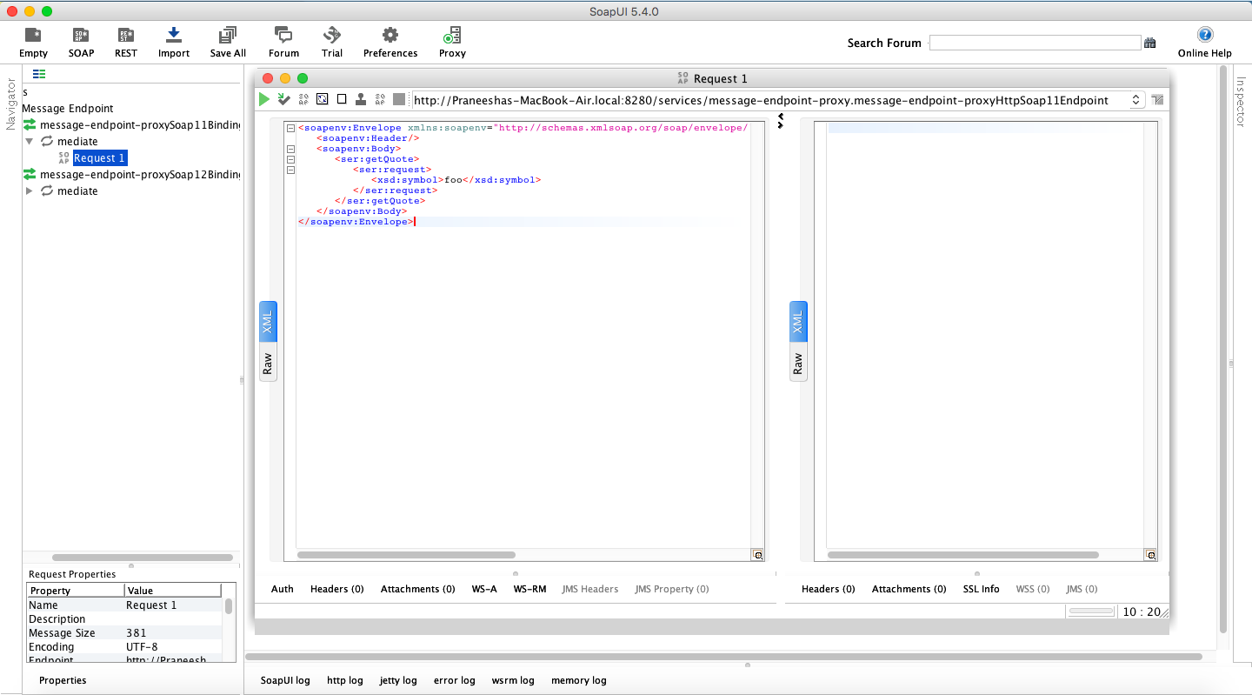Submit request with green play button
The width and height of the screenshot is (1252, 695).
[264, 99]
